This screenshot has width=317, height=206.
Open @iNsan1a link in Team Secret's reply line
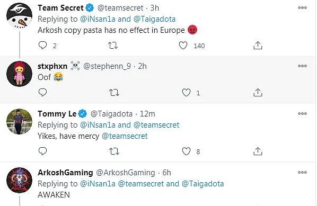(98, 19)
